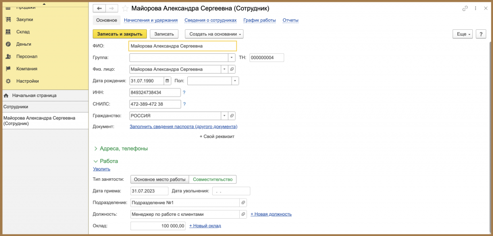The width and height of the screenshot is (493, 236).
Task: Select Совместительство employment type
Action: pos(212,179)
